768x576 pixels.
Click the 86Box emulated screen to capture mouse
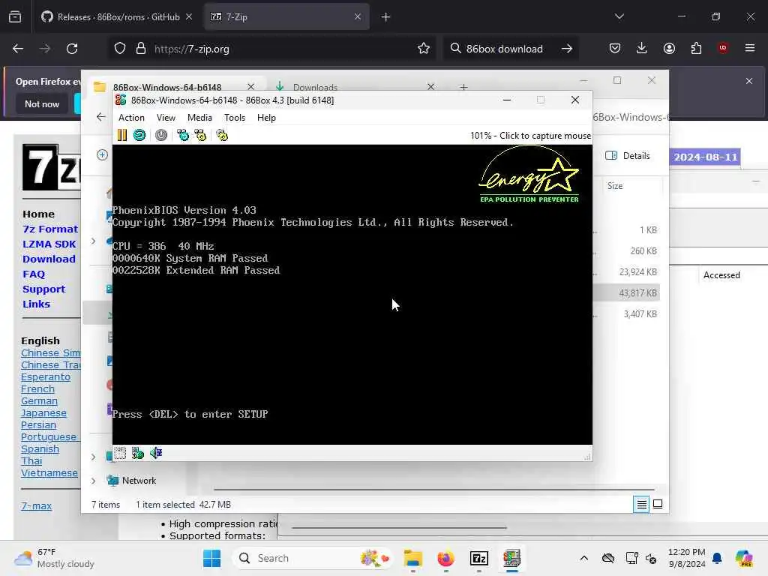(352, 294)
